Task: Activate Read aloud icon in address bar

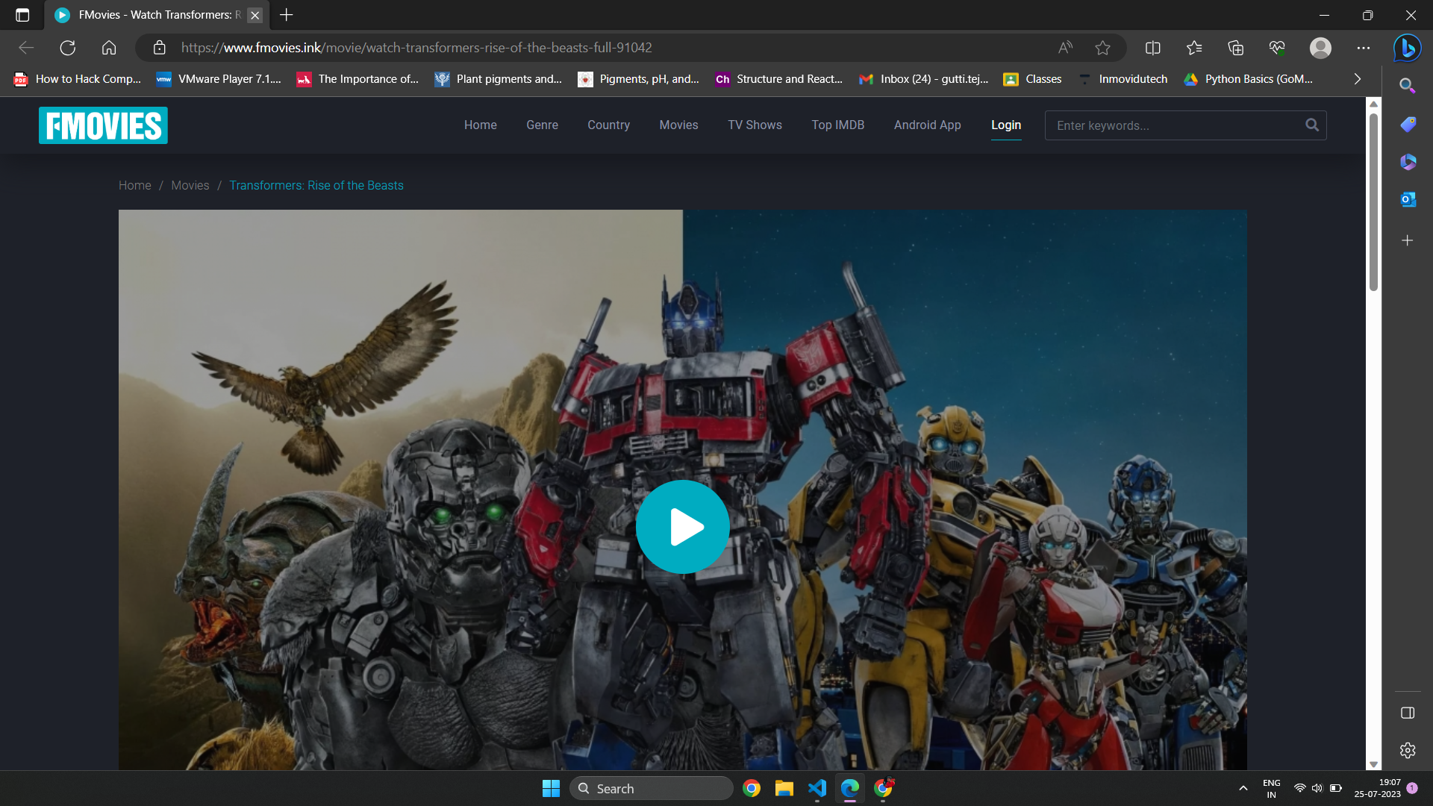Action: click(1065, 48)
